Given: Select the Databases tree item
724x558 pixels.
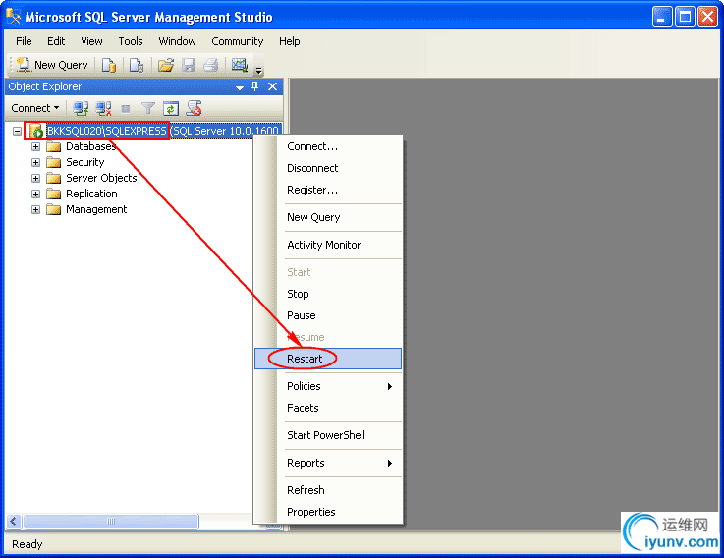Looking at the screenshot, I should pos(90,147).
